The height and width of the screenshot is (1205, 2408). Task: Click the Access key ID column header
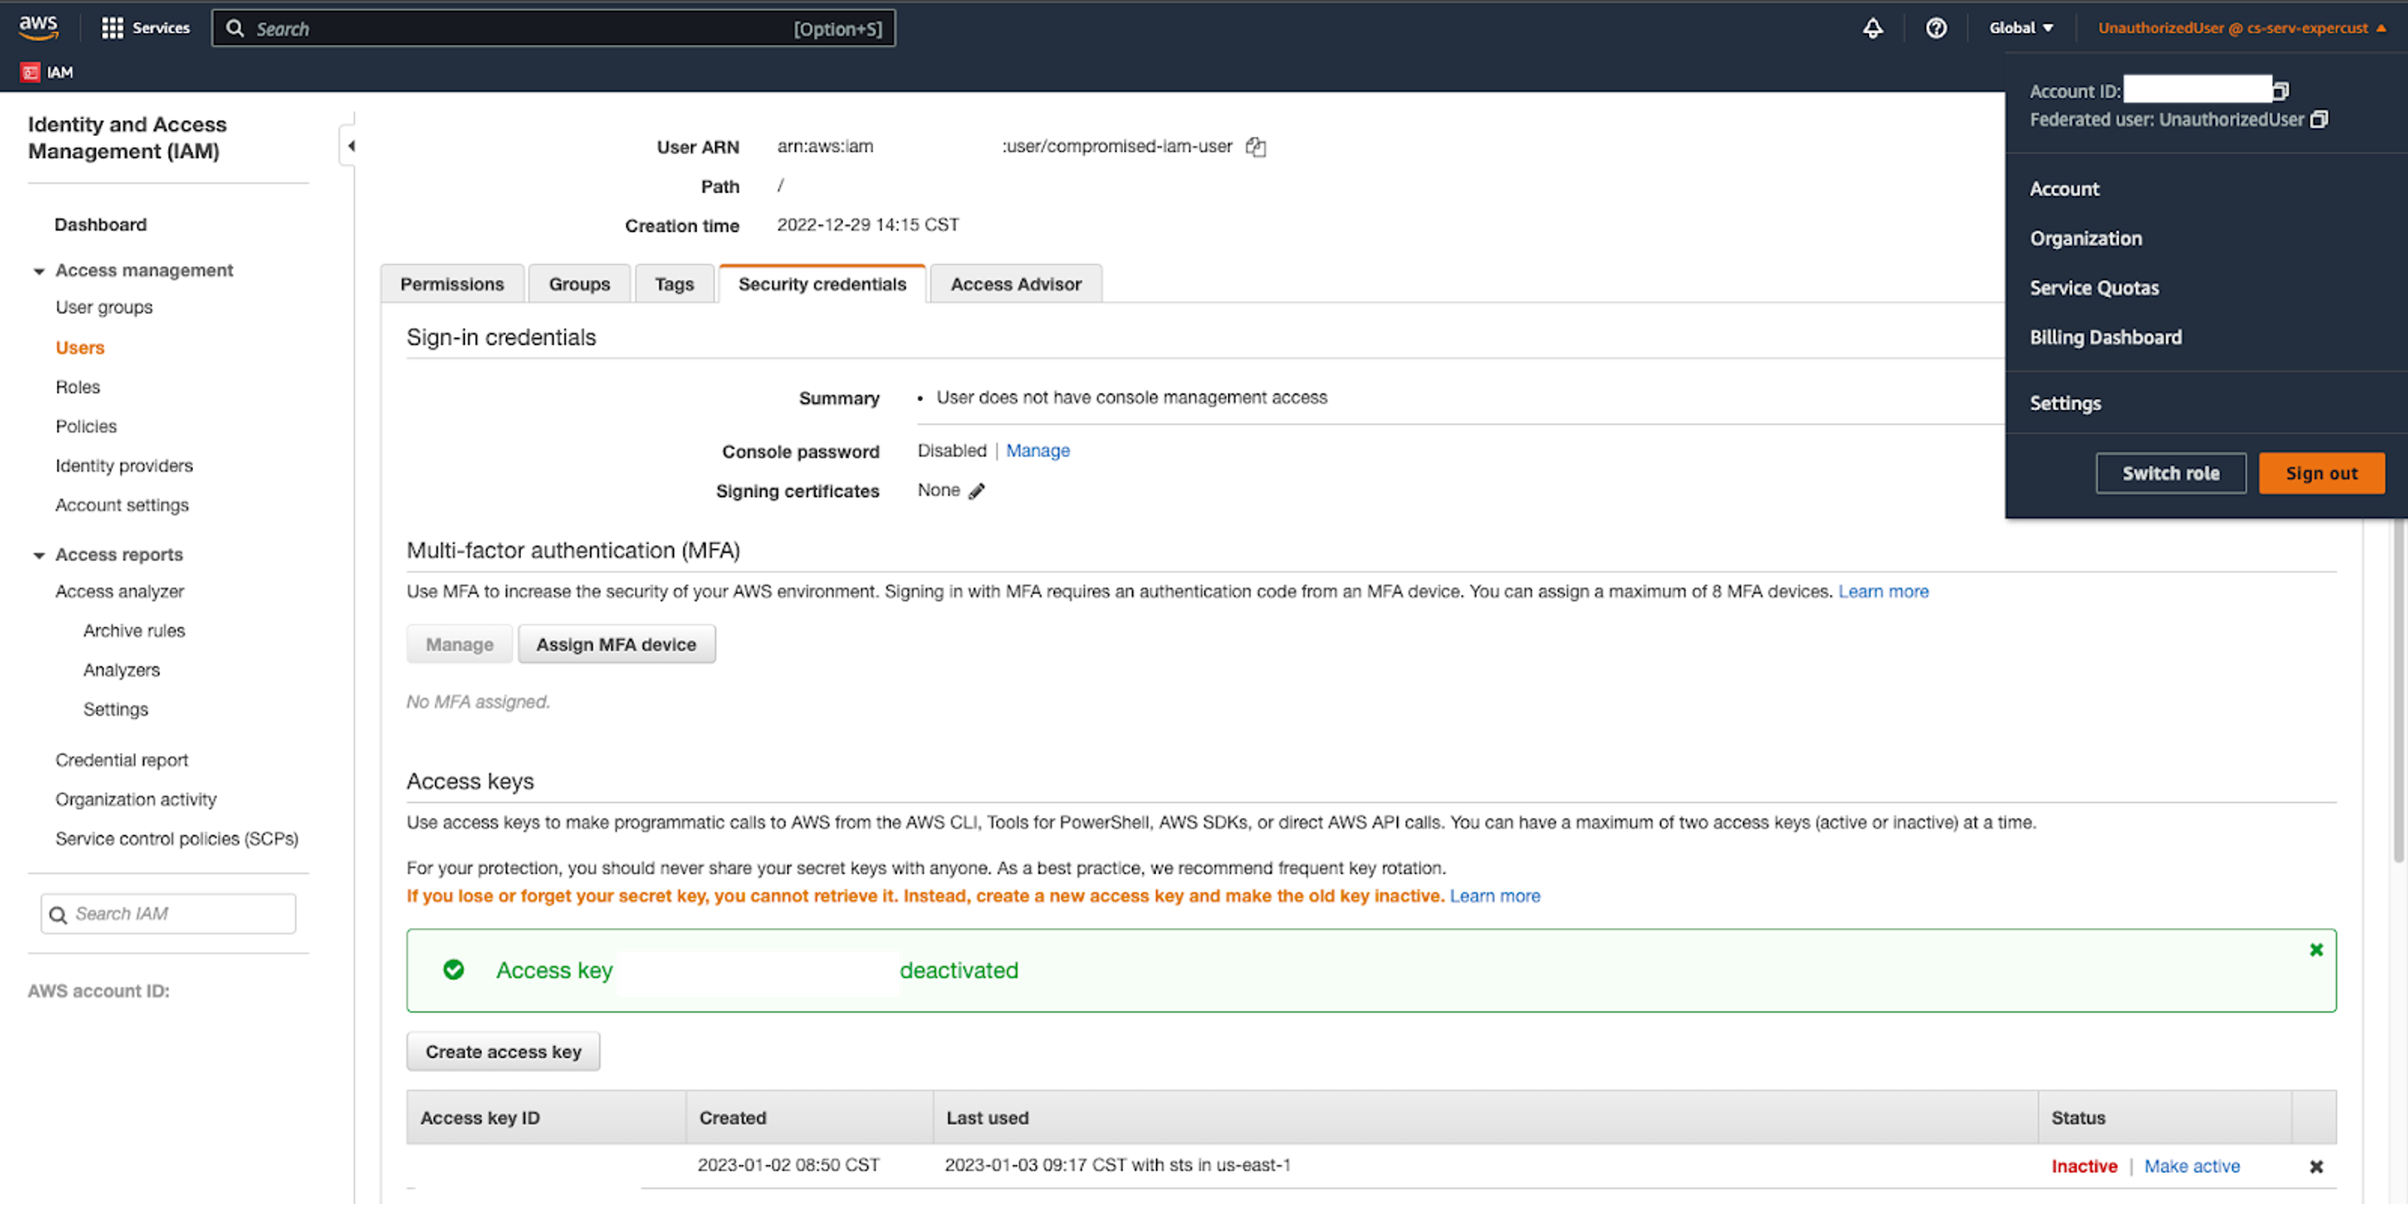point(547,1118)
